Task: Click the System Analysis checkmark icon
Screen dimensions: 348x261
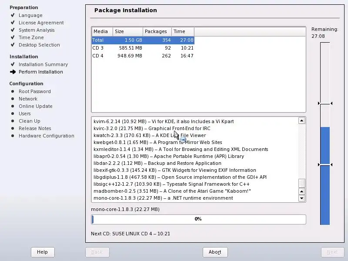Action: pyautogui.click(x=13, y=30)
